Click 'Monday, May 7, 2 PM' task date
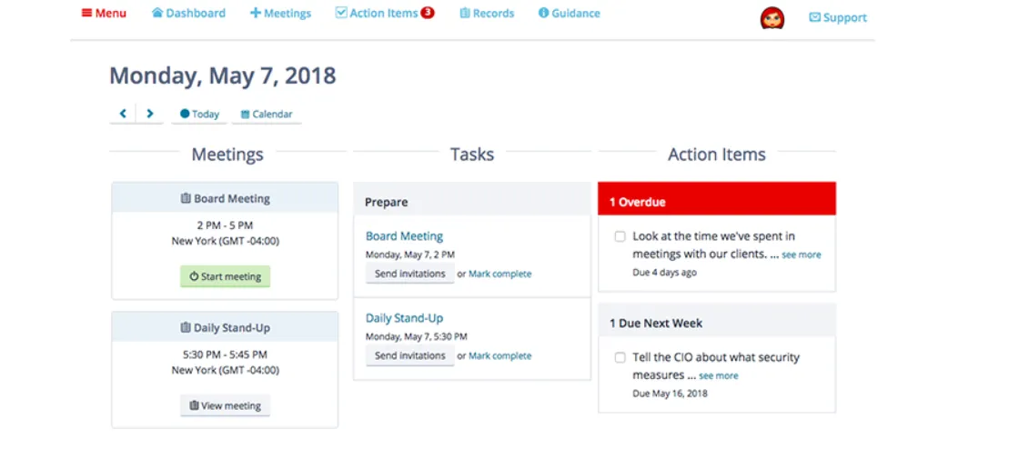 pos(410,254)
